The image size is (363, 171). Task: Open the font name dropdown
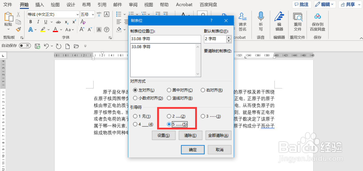point(78,14)
